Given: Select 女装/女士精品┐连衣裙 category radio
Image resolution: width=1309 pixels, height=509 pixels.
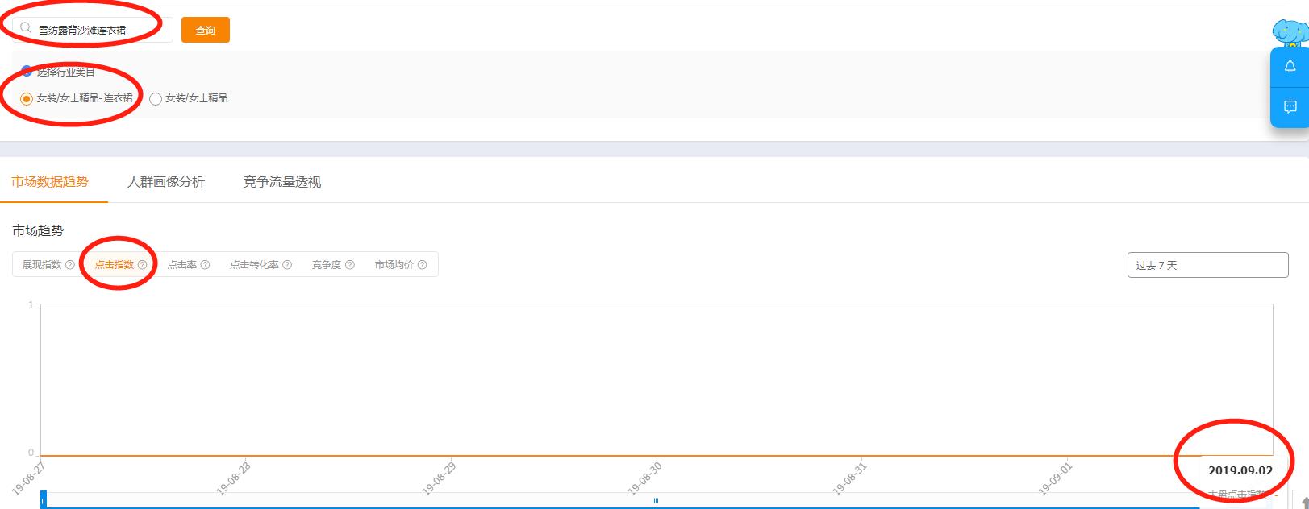Looking at the screenshot, I should pos(27,98).
